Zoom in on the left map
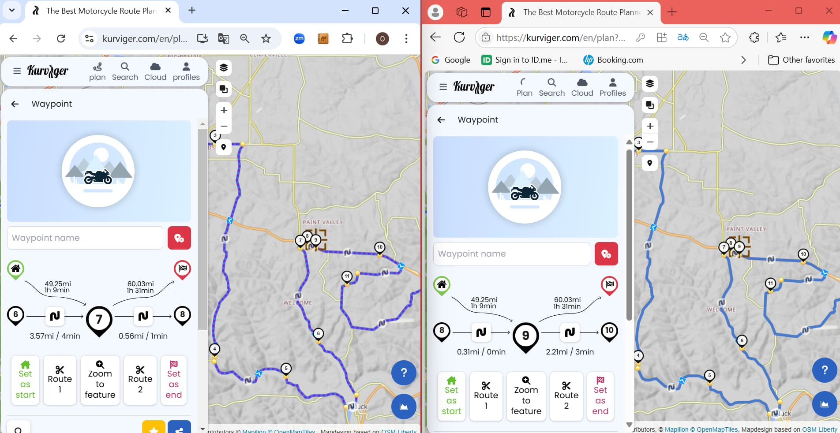Screen dimensions: 840x433 [x=224, y=110]
